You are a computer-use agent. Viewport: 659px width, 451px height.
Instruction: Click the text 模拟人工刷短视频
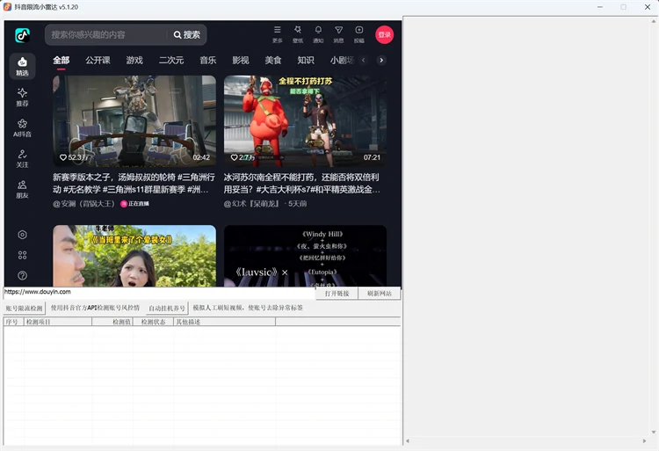point(219,308)
